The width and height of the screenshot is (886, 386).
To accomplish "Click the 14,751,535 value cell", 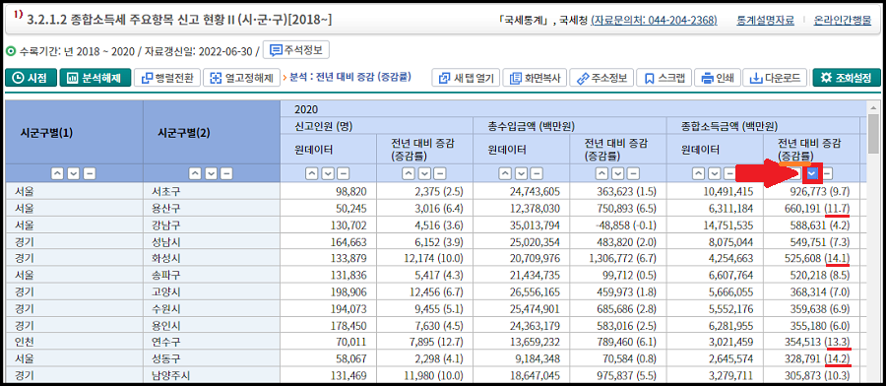I will pyautogui.click(x=715, y=225).
